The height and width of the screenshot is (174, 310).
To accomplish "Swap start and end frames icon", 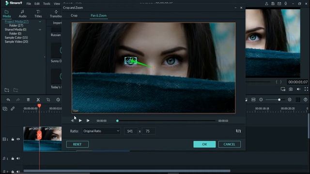I will (x=238, y=131).
